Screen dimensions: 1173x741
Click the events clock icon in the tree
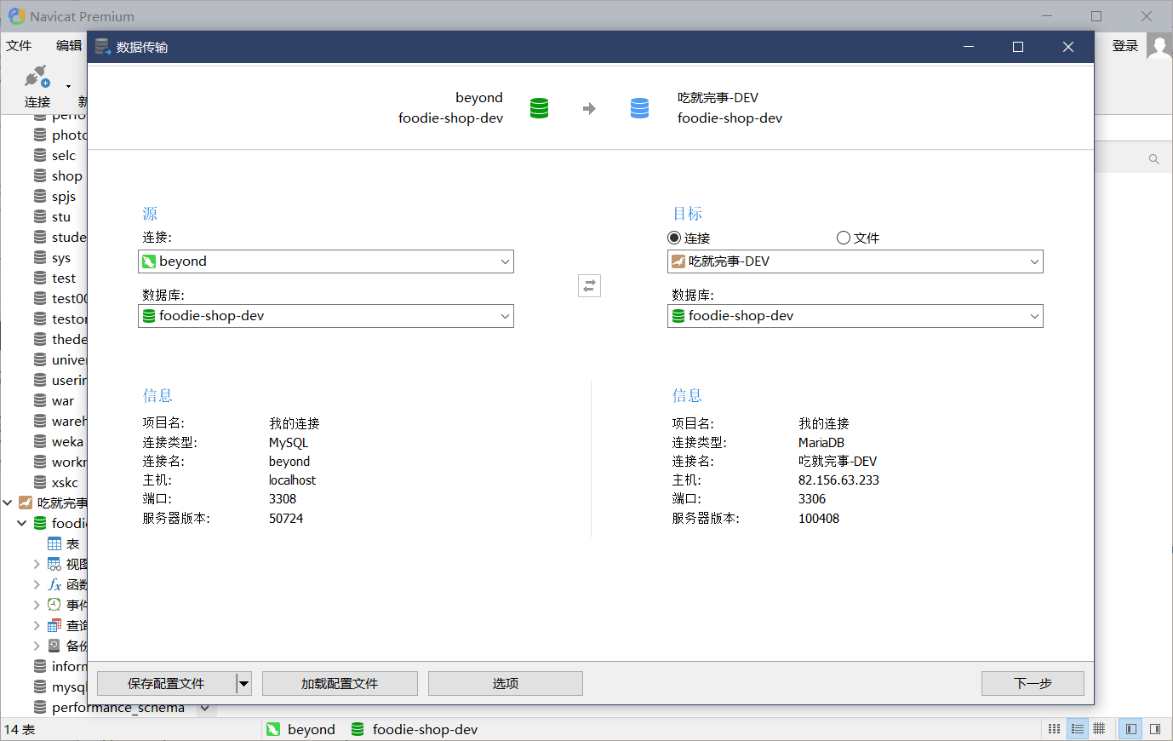pyautogui.click(x=54, y=605)
